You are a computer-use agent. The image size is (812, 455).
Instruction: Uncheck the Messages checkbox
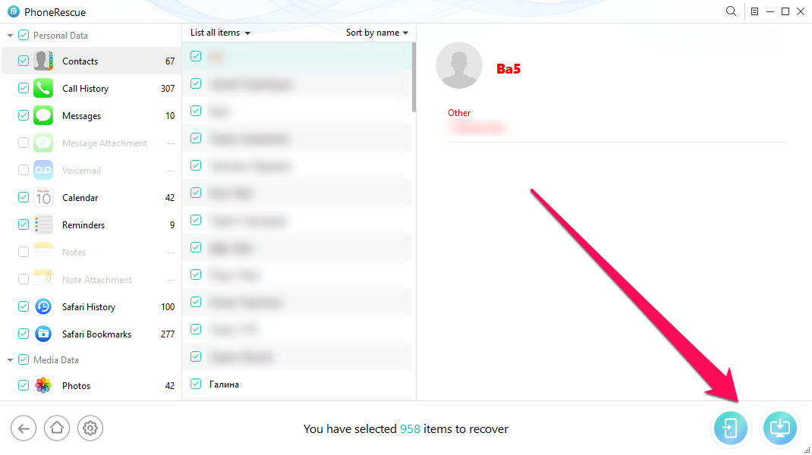click(24, 115)
